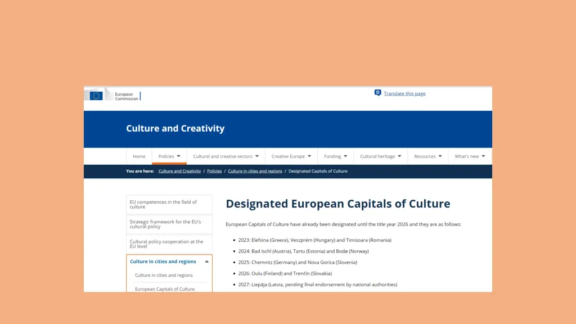
Task: Click the Designated Capitals of Culture breadcrumb text
Action: pyautogui.click(x=318, y=171)
